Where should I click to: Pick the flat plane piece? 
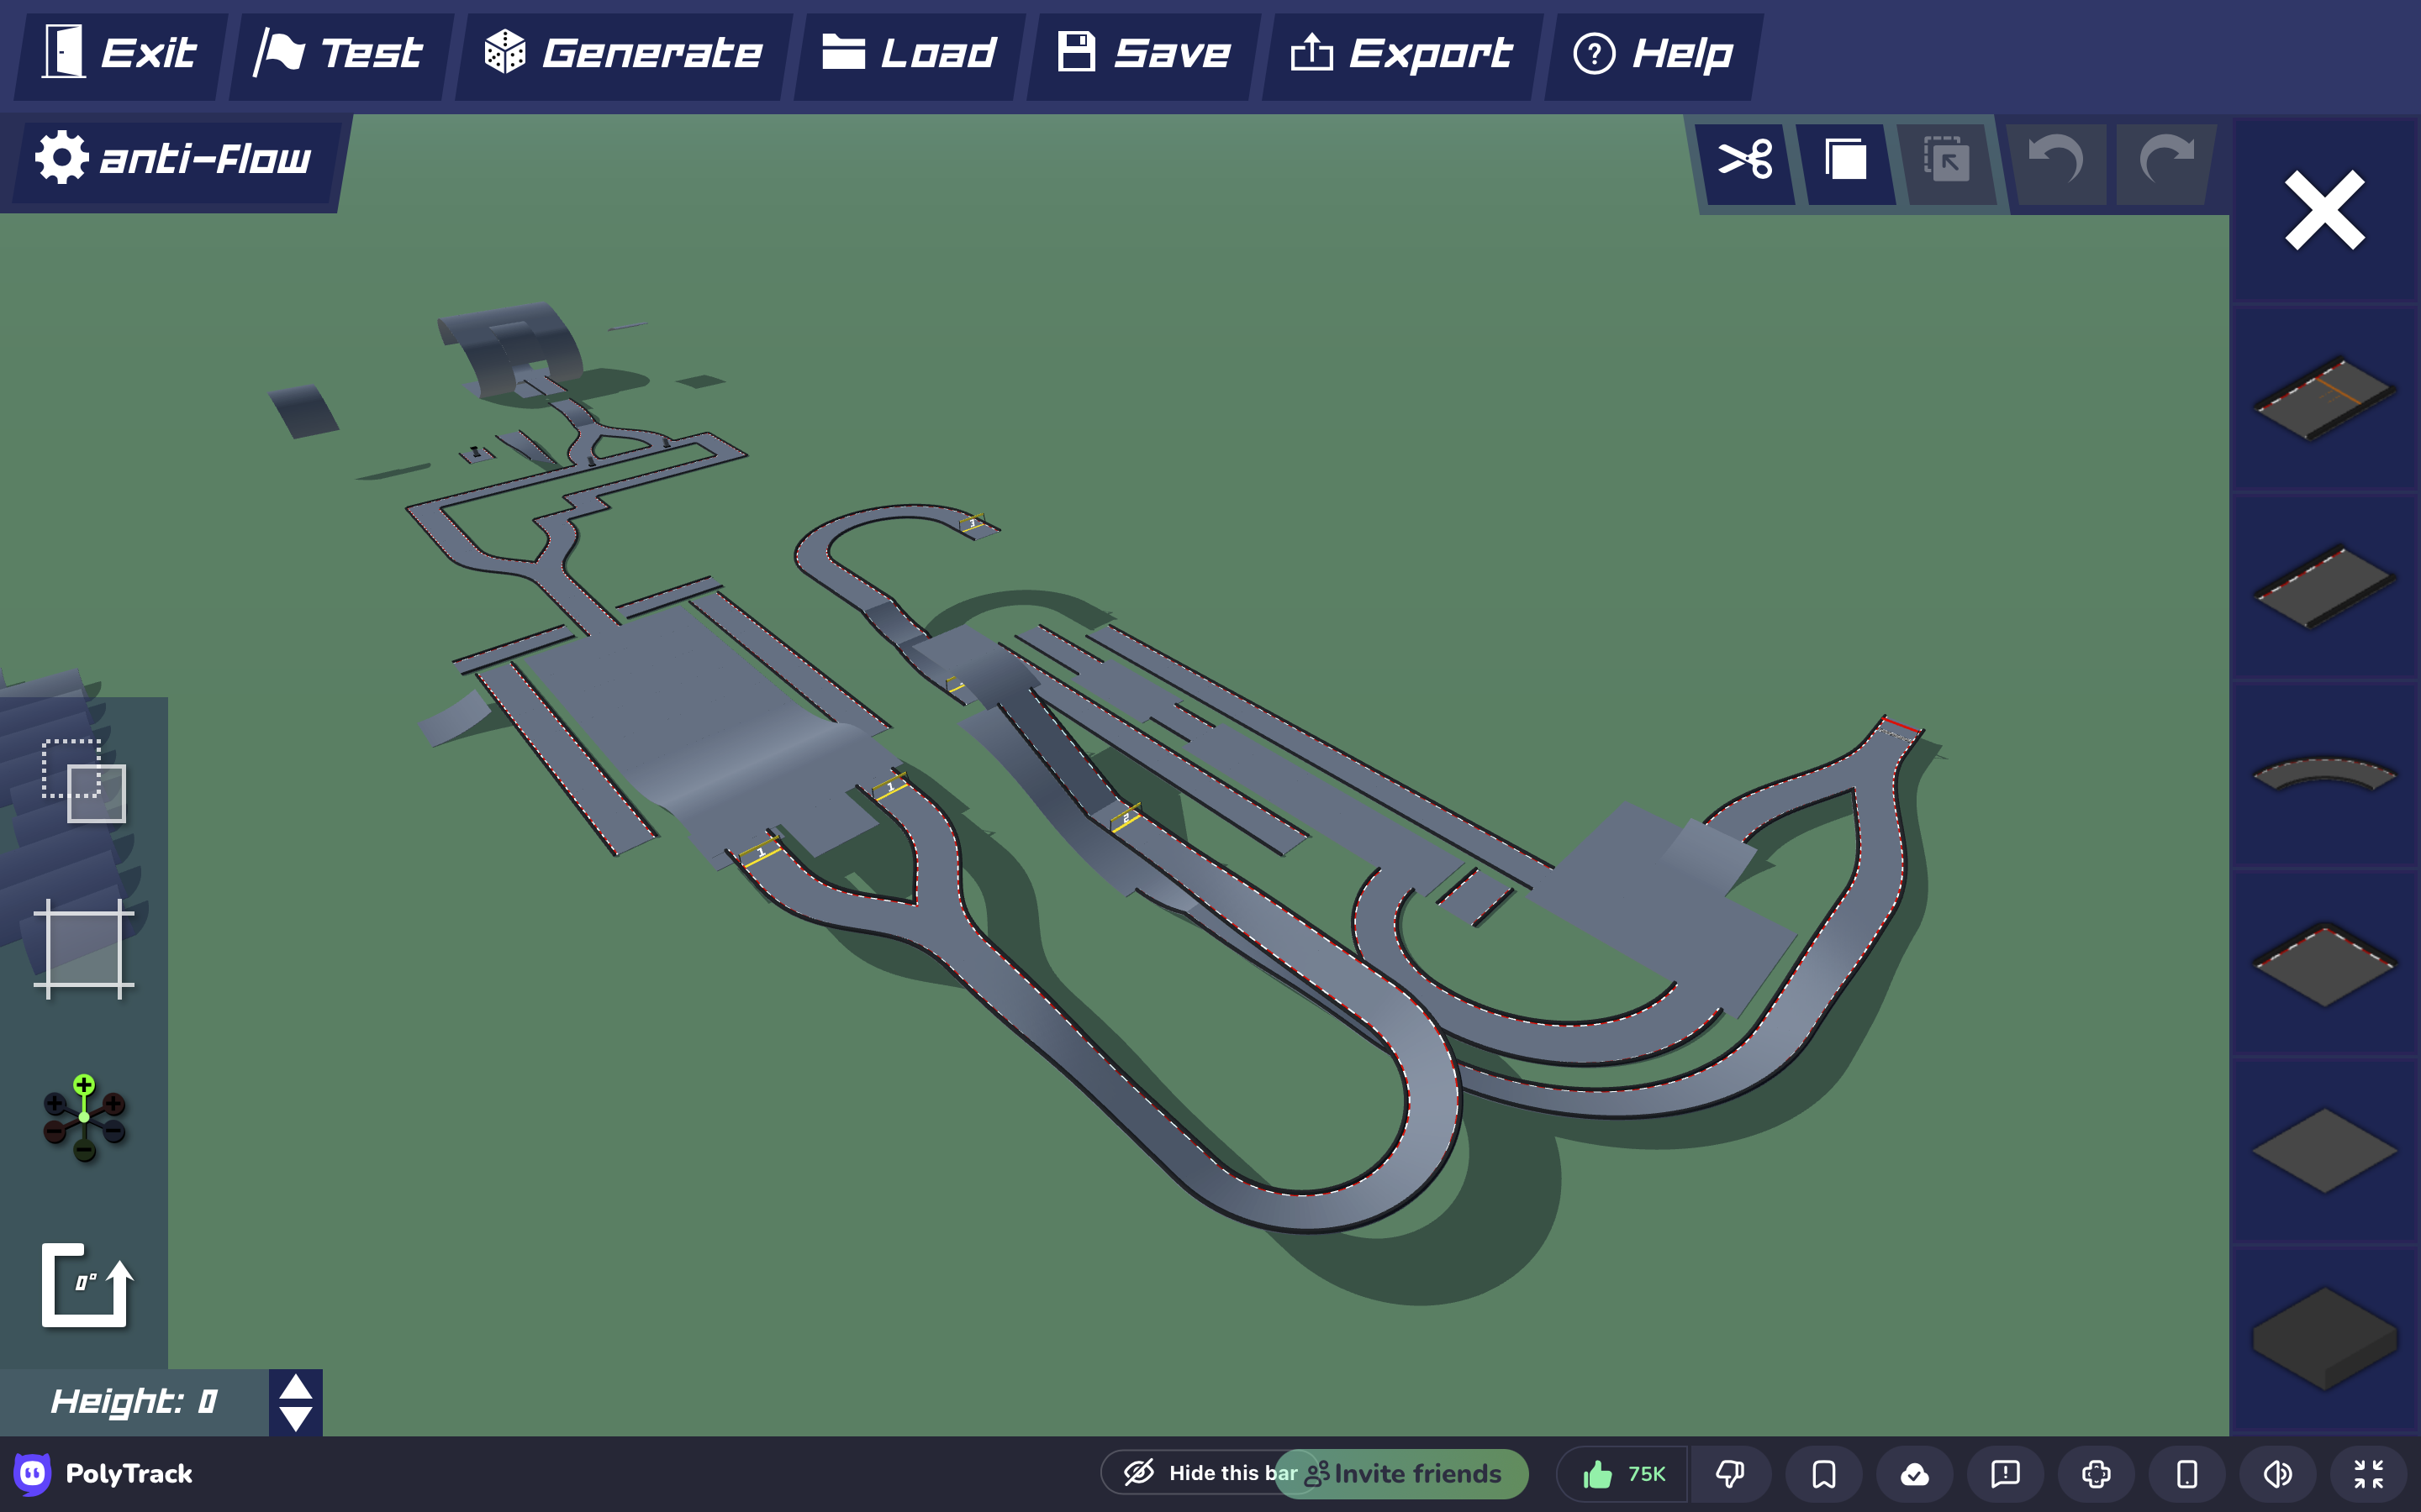click(2325, 1150)
